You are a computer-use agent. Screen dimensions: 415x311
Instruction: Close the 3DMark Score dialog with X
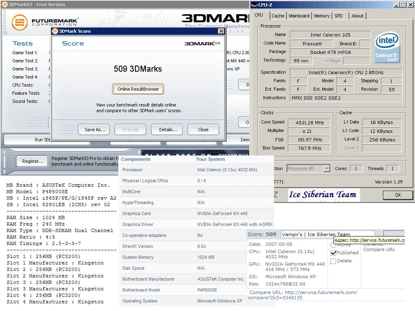221,31
